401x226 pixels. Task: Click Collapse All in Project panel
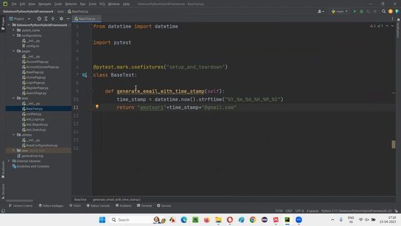pyautogui.click(x=53, y=19)
